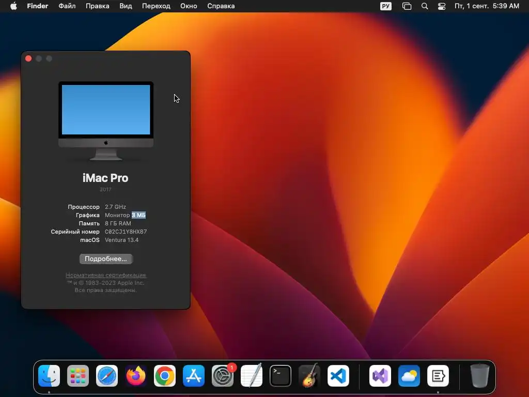The image size is (529, 397).
Task: Launch blue Visual Studio Code icon
Action: [x=338, y=376]
